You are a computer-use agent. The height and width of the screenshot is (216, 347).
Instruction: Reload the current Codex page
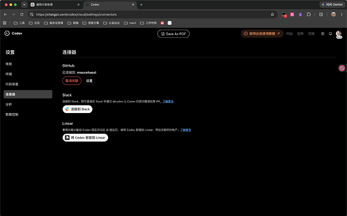(x=22, y=15)
